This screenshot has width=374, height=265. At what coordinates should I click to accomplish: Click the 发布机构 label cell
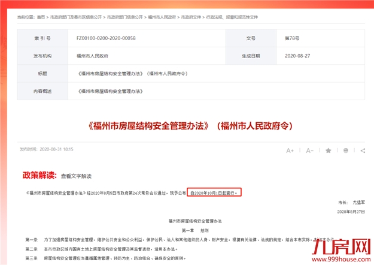click(x=42, y=56)
